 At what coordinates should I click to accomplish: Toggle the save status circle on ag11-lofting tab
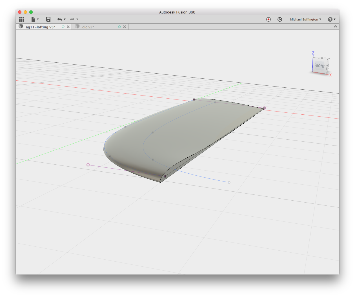(x=63, y=27)
